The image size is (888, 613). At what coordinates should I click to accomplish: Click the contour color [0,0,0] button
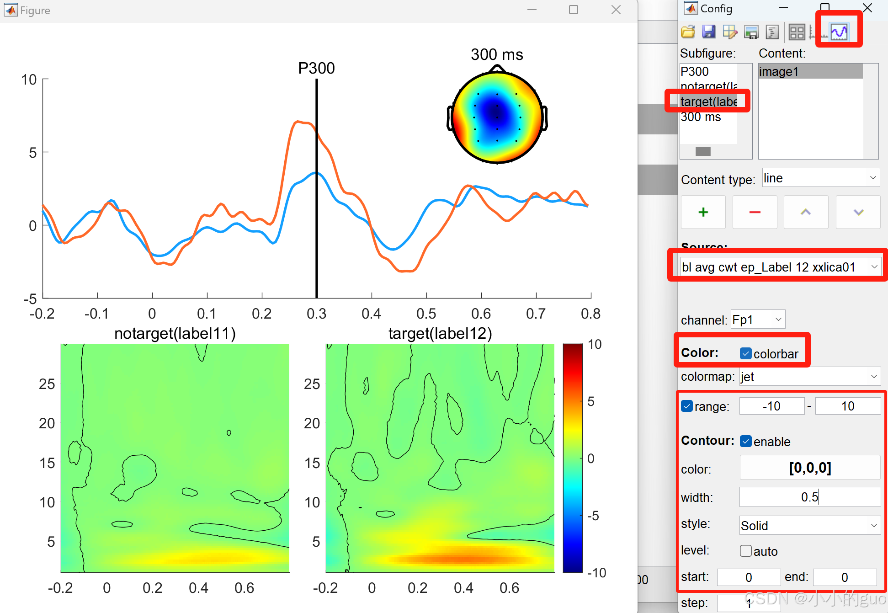(x=810, y=468)
